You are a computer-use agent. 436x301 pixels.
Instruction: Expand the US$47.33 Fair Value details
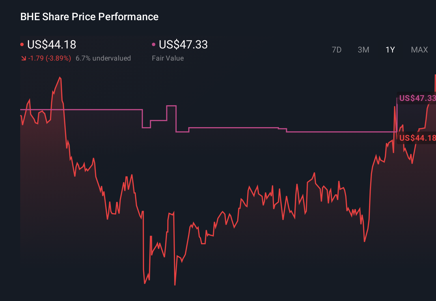click(x=183, y=44)
